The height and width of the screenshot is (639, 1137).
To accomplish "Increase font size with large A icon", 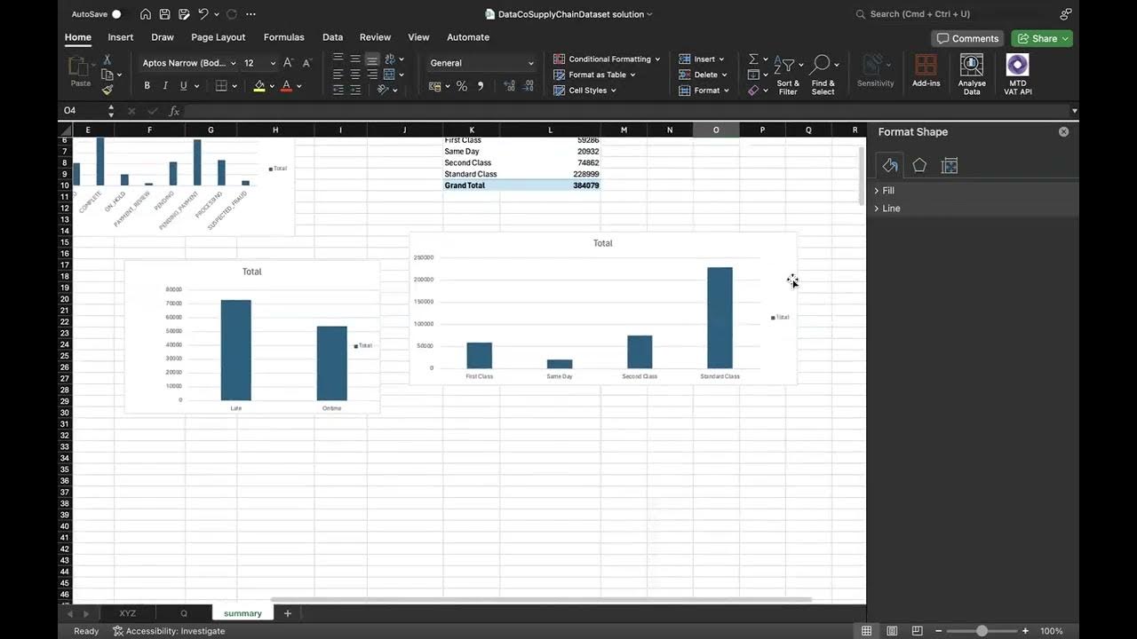I will pyautogui.click(x=288, y=63).
